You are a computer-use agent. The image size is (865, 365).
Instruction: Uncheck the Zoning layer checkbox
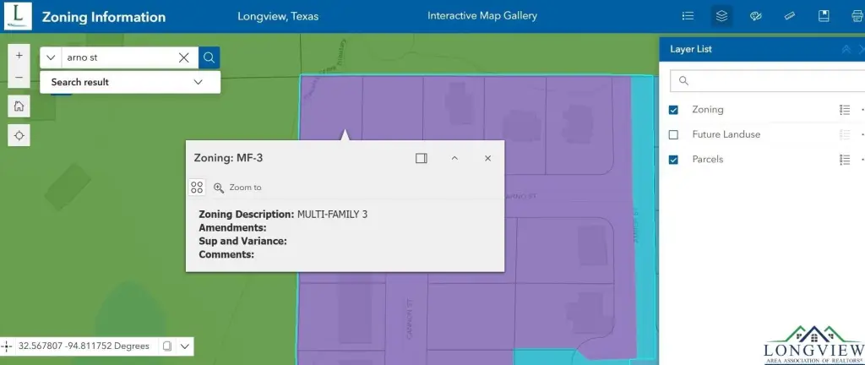[x=673, y=110]
